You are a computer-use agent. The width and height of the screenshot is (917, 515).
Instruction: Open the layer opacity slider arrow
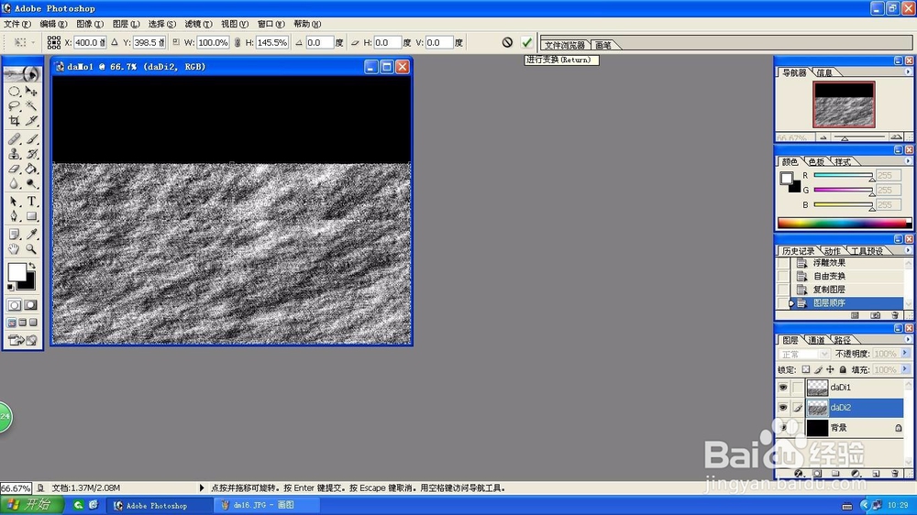click(x=905, y=353)
